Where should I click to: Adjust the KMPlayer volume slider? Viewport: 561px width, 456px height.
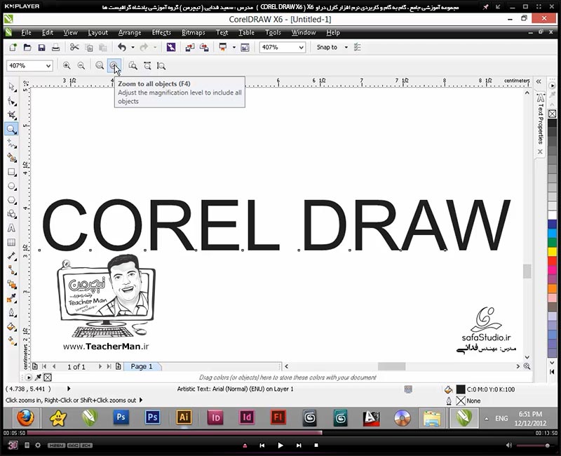533,445
